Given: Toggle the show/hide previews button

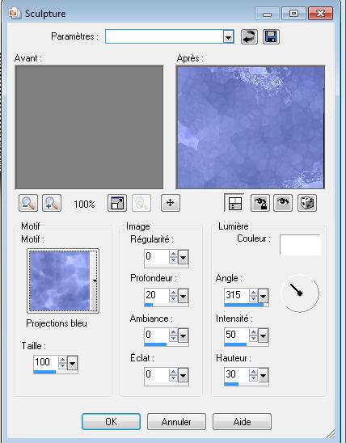Looking at the screenshot, I should pos(234,203).
